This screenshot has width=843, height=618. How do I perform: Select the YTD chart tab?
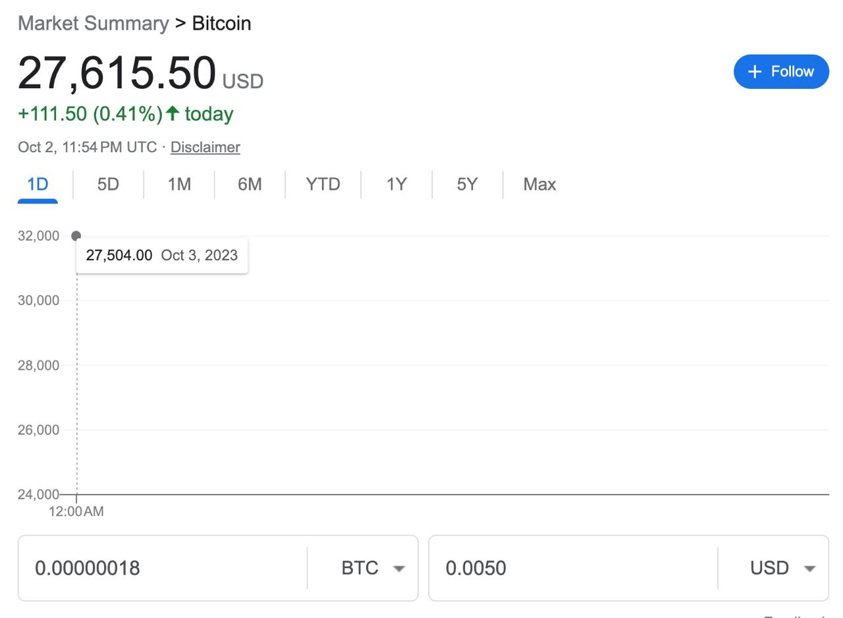[x=323, y=184]
